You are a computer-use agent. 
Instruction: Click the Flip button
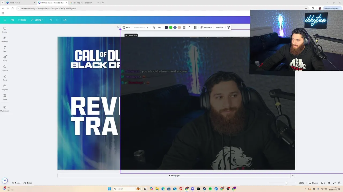click(159, 27)
